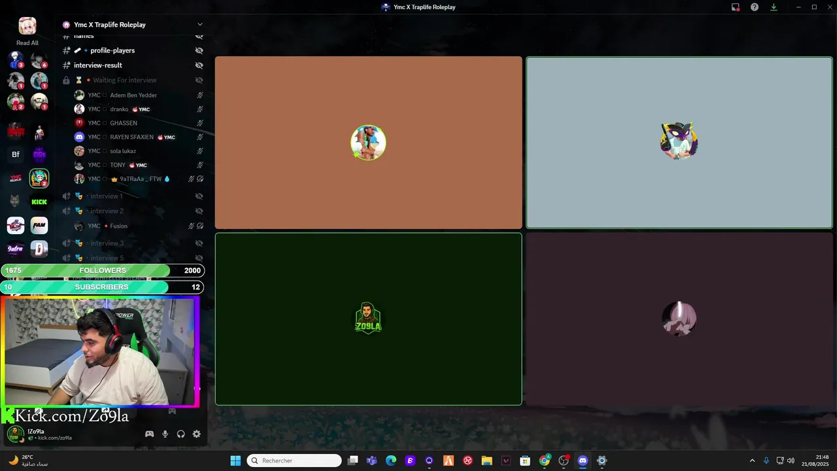Click the muted mic icon beside GHASSEN
837x471 pixels.
[x=200, y=123]
